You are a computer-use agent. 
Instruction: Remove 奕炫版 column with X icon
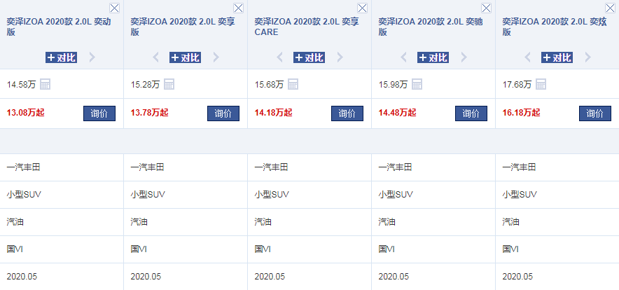click(611, 8)
